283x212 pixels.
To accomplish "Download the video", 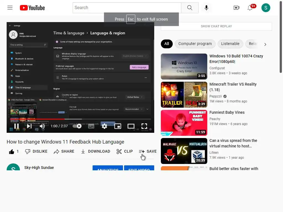I will [x=95, y=152].
